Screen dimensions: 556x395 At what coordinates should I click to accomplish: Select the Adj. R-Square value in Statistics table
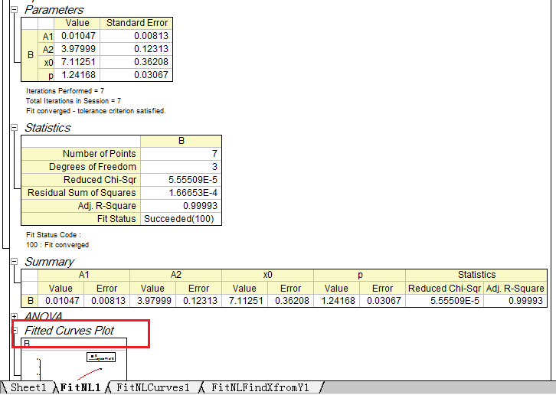click(x=181, y=206)
